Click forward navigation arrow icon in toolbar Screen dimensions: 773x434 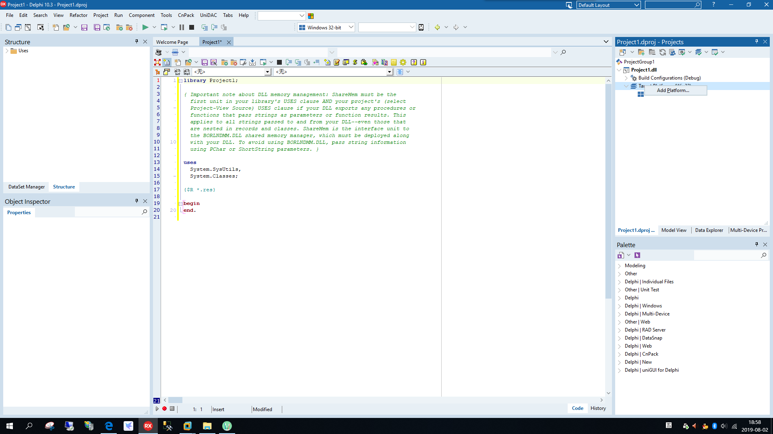pyautogui.click(x=456, y=27)
